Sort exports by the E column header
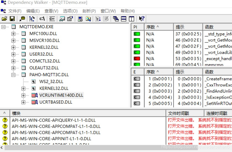 click(137, 72)
